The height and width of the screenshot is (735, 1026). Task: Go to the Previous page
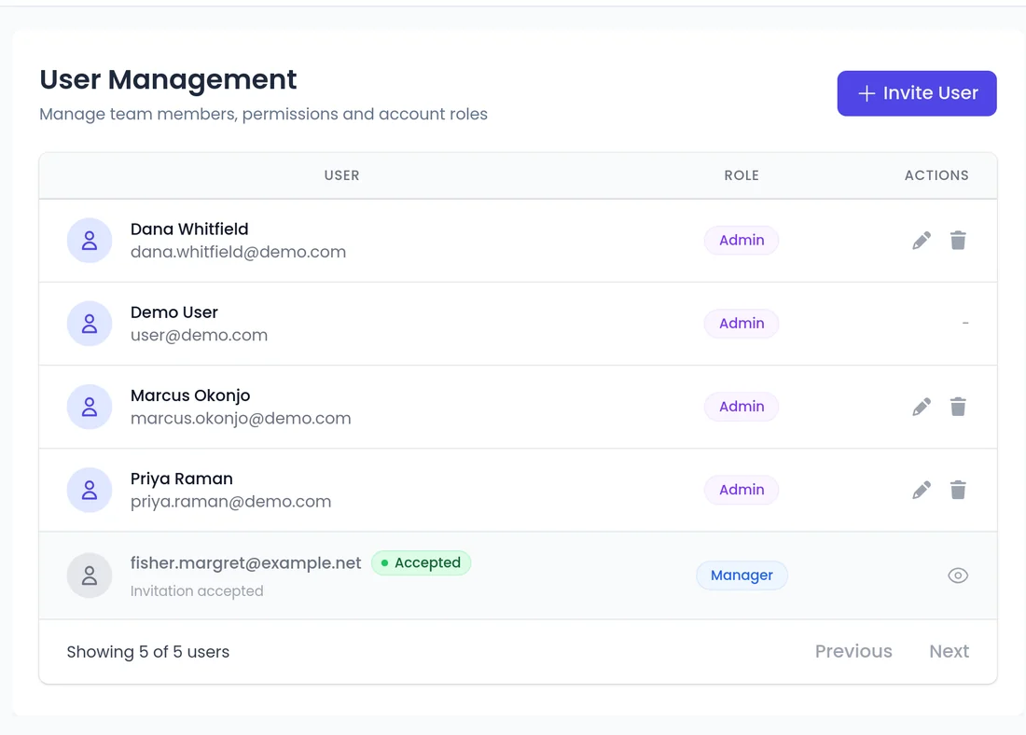(x=853, y=651)
